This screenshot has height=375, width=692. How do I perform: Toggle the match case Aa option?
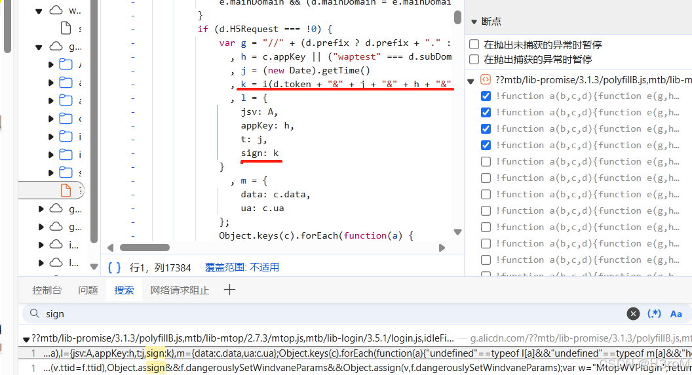click(x=676, y=313)
